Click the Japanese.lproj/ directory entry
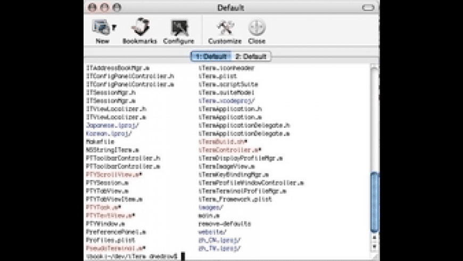This screenshot has width=463, height=261. tap(112, 125)
